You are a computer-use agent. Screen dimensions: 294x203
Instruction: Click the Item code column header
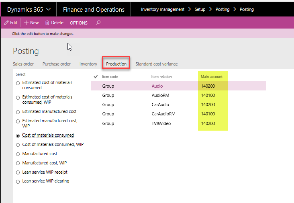(x=110, y=76)
